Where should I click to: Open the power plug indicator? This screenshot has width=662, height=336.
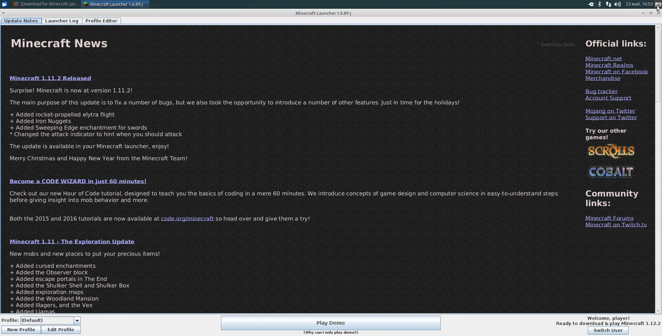point(591,4)
